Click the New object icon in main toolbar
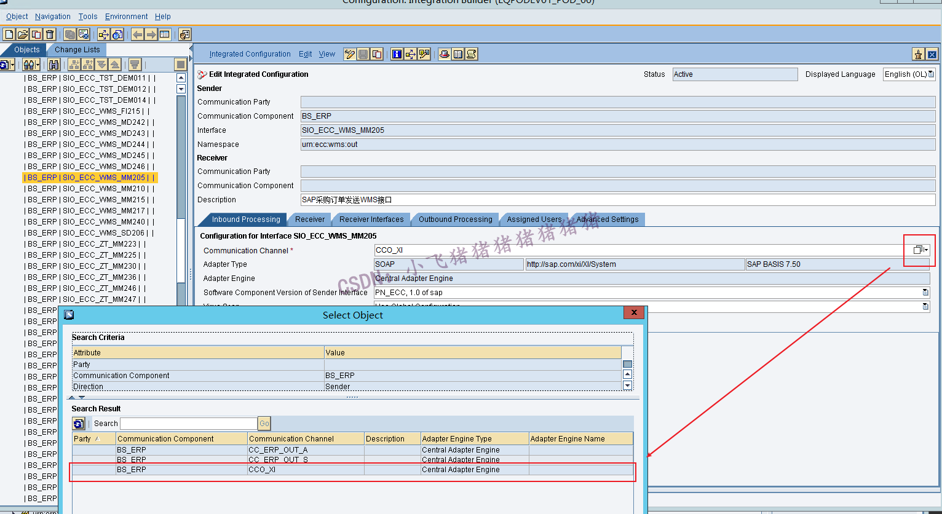The width and height of the screenshot is (942, 514). pyautogui.click(x=9, y=34)
